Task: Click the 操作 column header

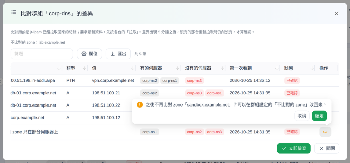Action: point(324,68)
